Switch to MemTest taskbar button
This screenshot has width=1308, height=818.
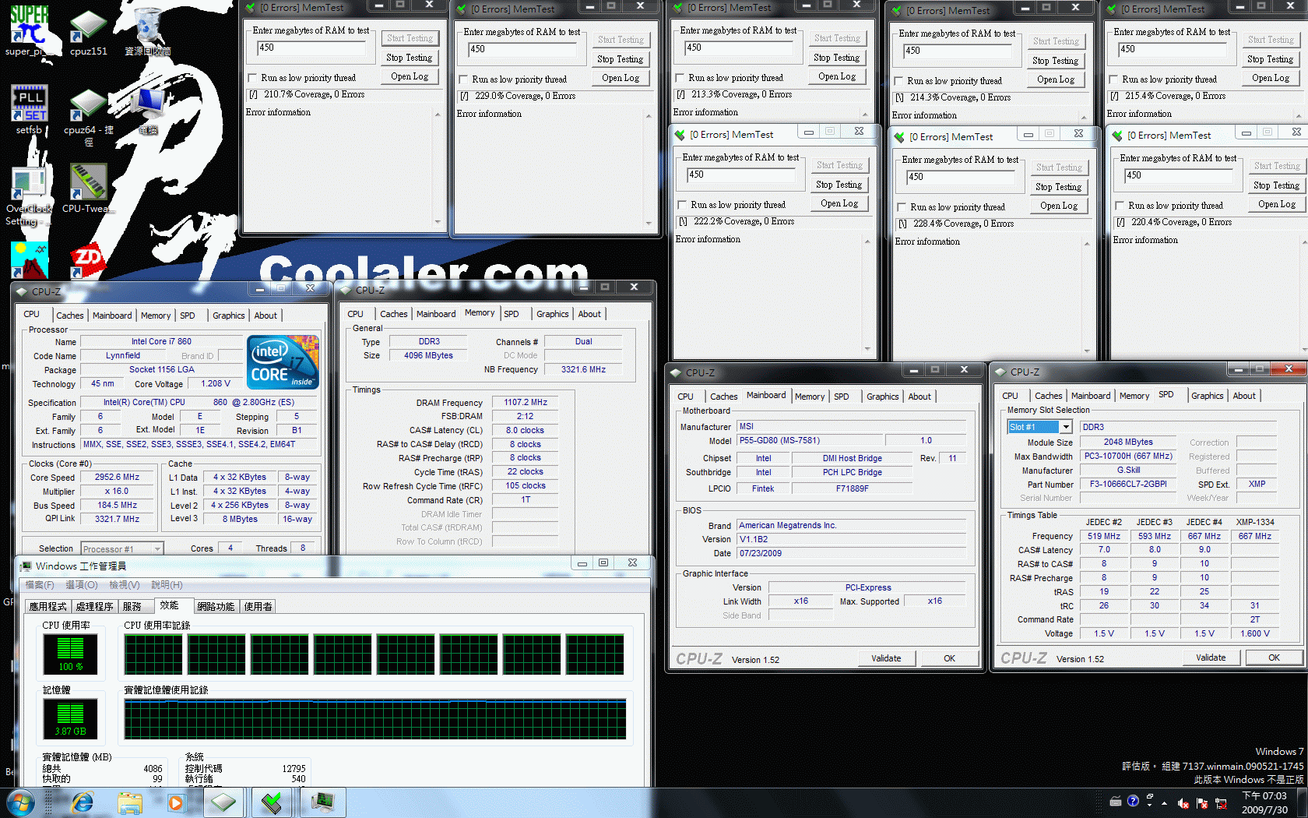click(x=272, y=802)
